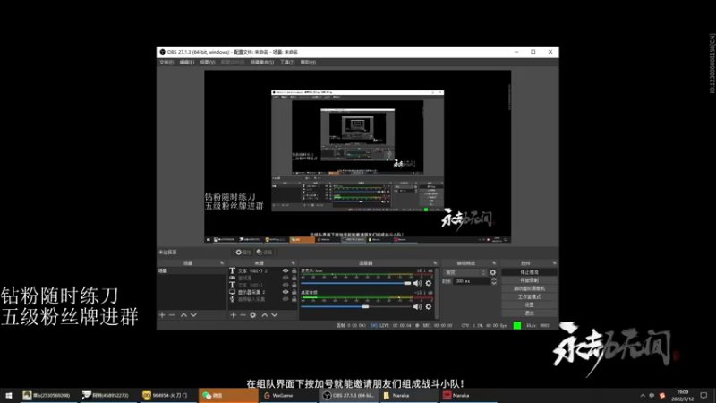The width and height of the screenshot is (716, 403).
Task: Toggle visibility of 音频输入采集 source
Action: 286,299
